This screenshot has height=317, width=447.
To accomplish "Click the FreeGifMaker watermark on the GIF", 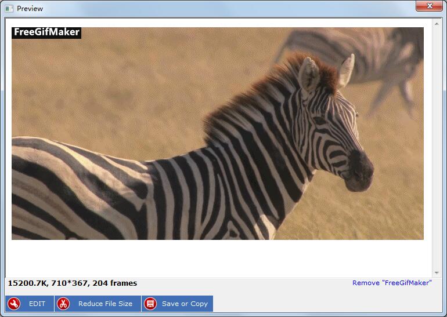I will [46, 32].
